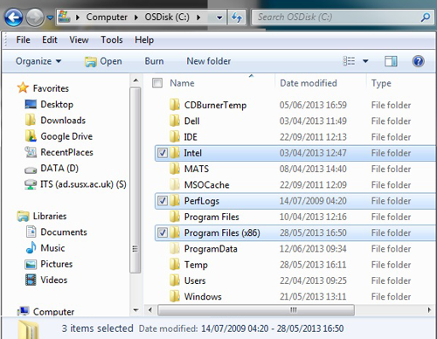Click navigation pane scroll up arrow

click(135, 80)
